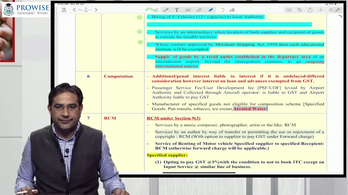348x195 pixels.
Task: Open the page view/translate icon
Action: 300,10
